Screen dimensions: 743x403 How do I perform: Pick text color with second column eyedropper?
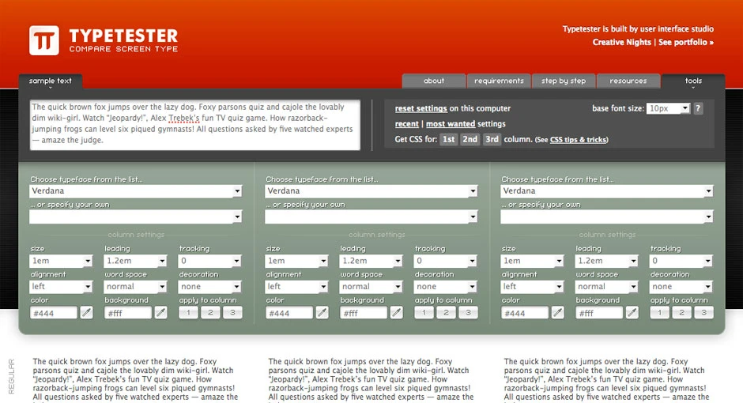[322, 313]
